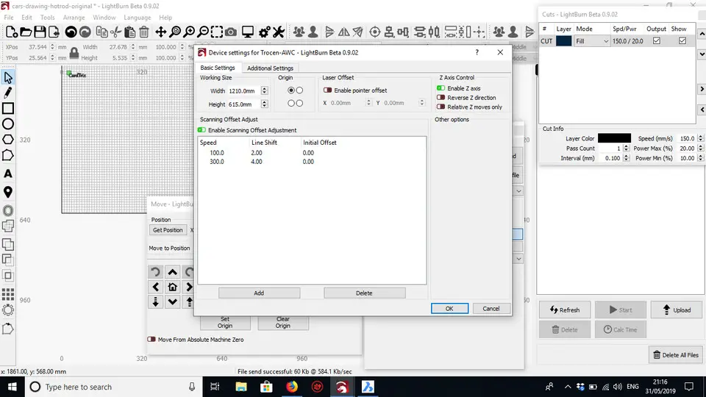This screenshot has height=397, width=706.
Task: Undo the last action
Action: (x=71, y=32)
